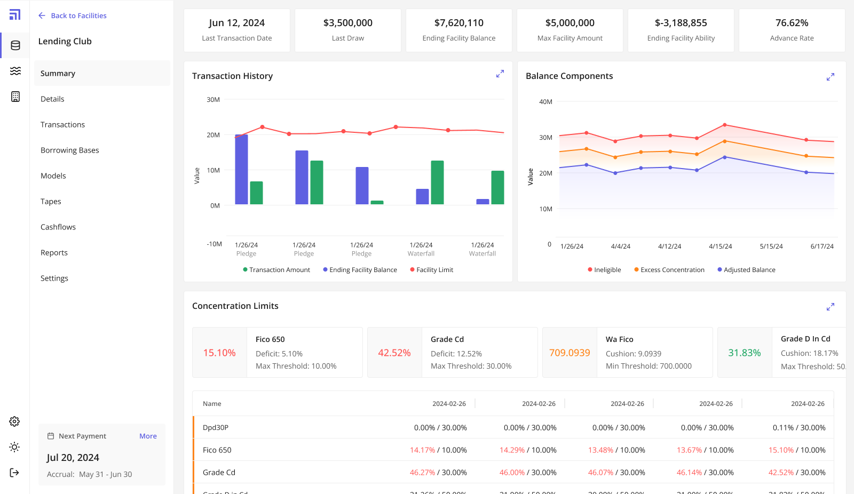Click the Back to Facilities link
Image resolution: width=854 pixels, height=494 pixels.
click(73, 15)
